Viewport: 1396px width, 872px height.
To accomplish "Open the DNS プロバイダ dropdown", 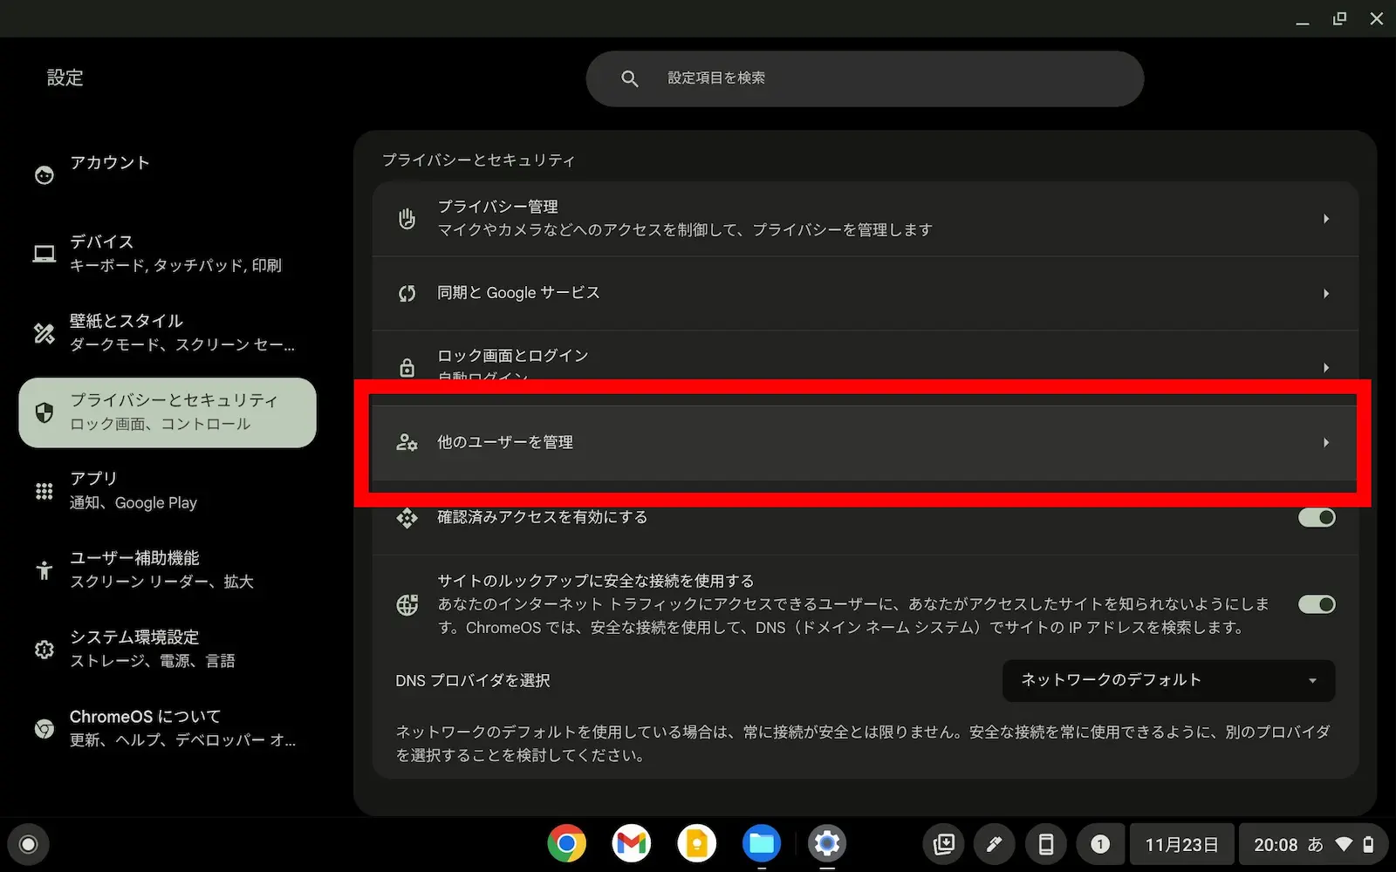I will click(x=1167, y=680).
